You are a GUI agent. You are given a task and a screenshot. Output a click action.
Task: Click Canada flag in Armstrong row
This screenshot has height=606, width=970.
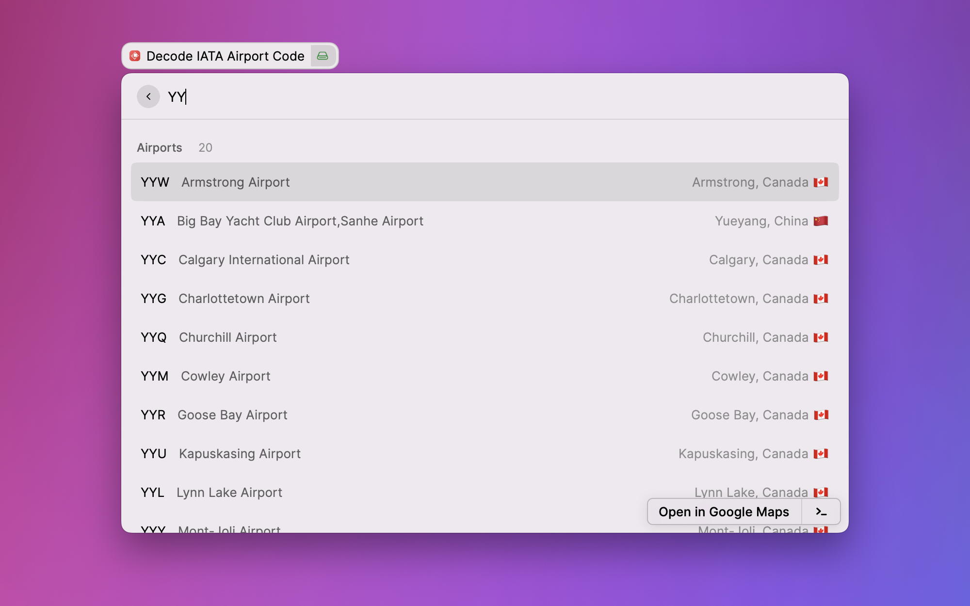821,182
